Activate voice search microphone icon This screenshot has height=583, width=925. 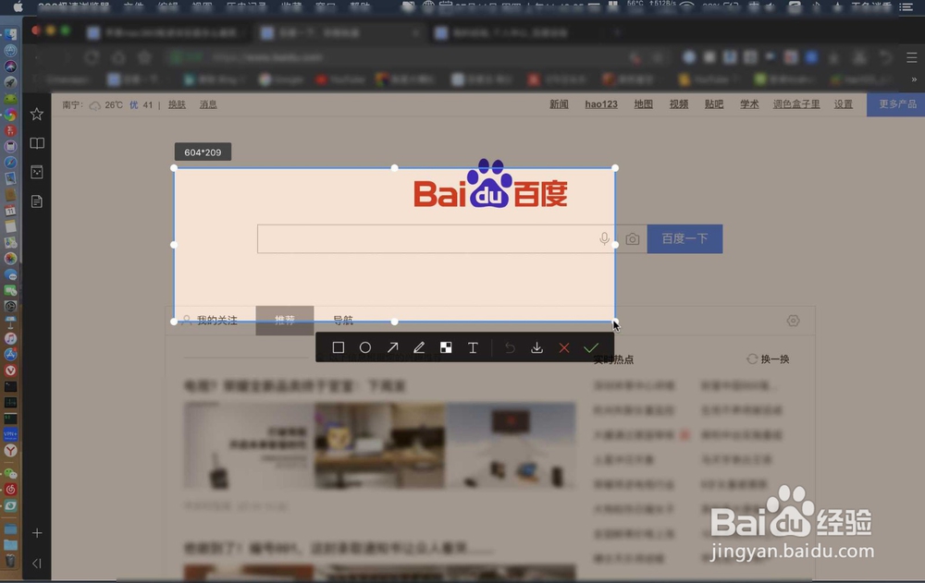(x=604, y=238)
